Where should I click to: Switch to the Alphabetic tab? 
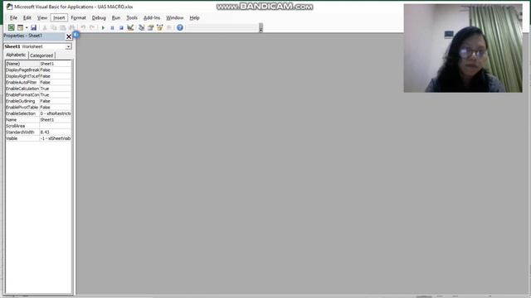pyautogui.click(x=16, y=55)
